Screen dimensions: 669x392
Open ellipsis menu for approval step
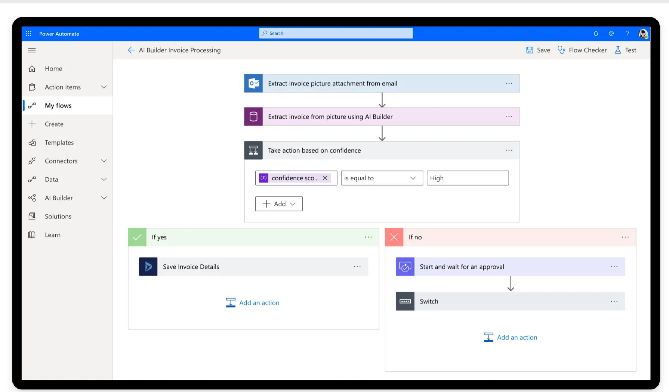[614, 267]
